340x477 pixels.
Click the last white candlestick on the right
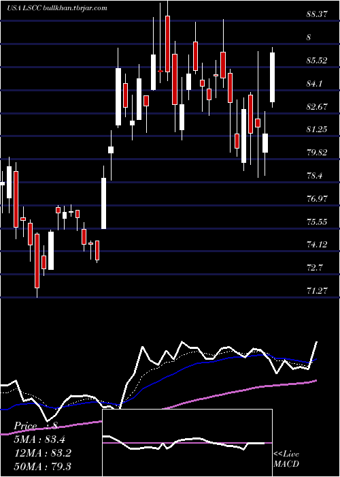[272, 77]
